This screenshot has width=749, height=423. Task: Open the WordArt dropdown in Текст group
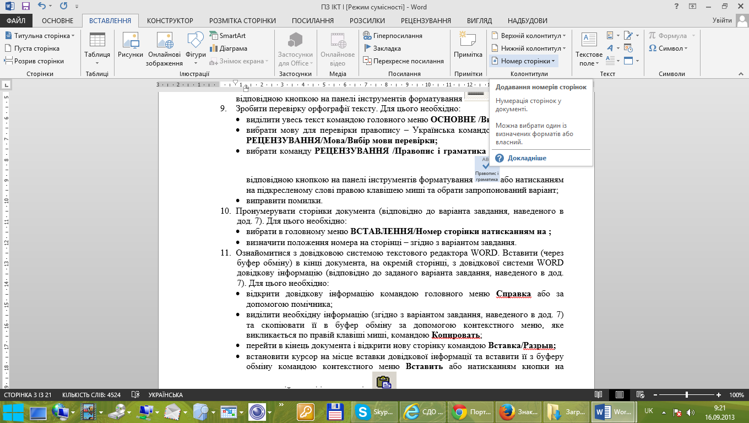[613, 48]
